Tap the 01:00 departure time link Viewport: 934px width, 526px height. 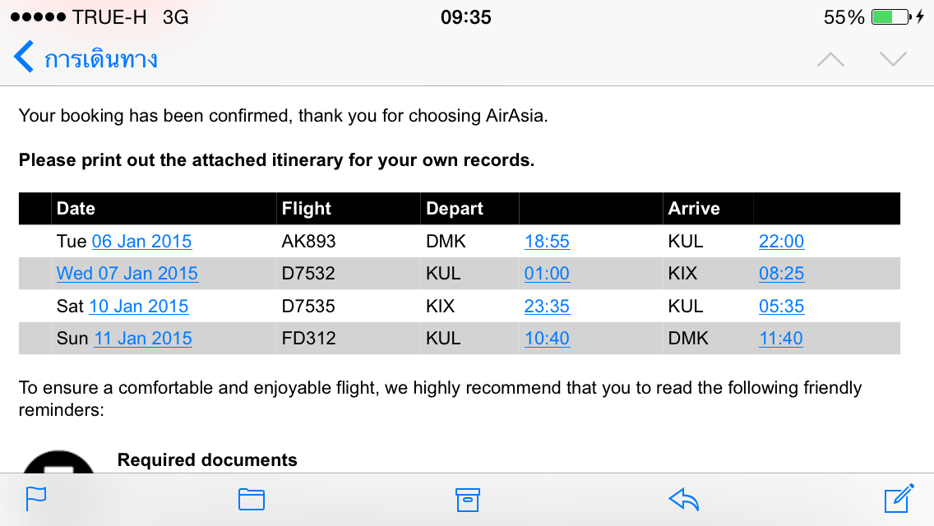point(547,274)
